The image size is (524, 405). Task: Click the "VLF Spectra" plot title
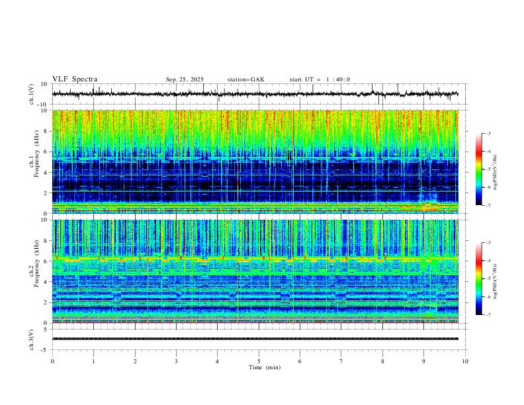pyautogui.click(x=75, y=79)
